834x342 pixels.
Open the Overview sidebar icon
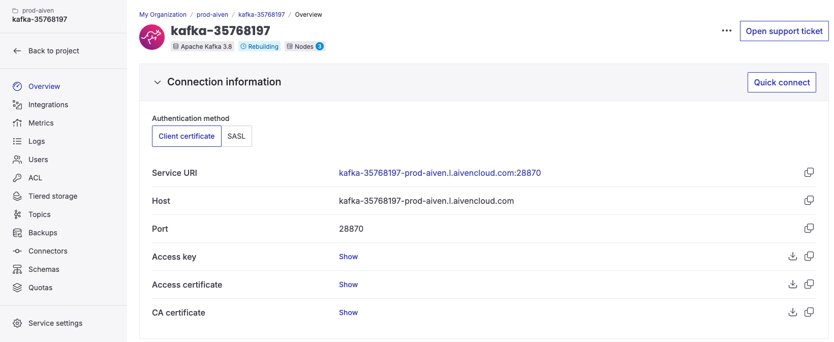tap(17, 86)
